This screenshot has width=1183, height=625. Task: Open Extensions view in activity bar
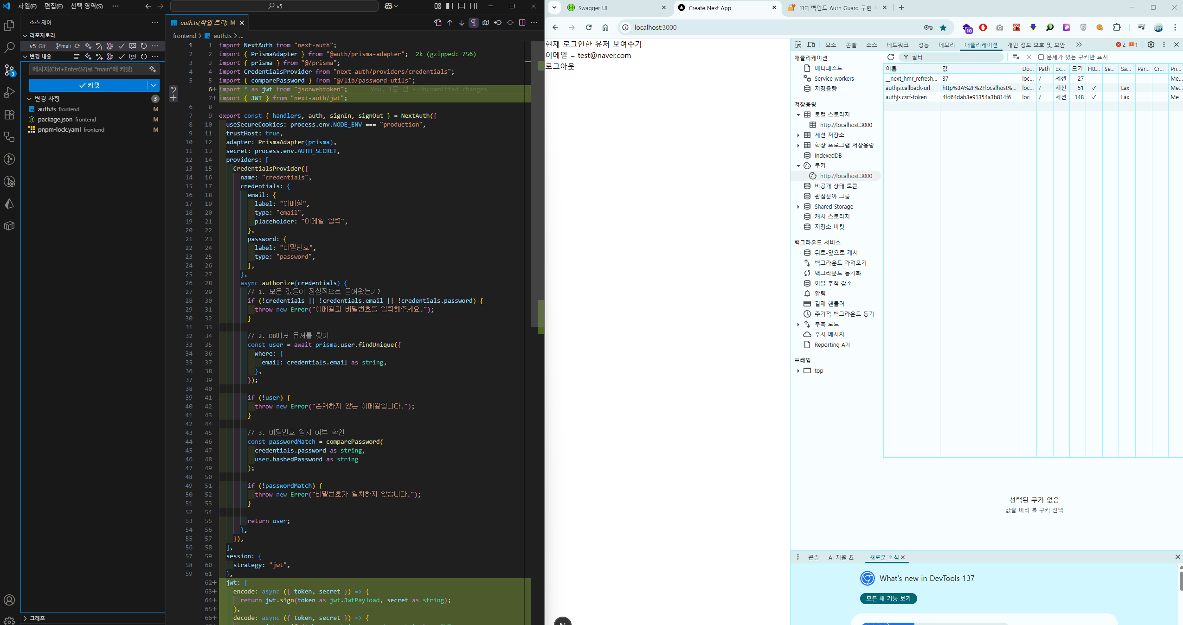click(x=9, y=115)
